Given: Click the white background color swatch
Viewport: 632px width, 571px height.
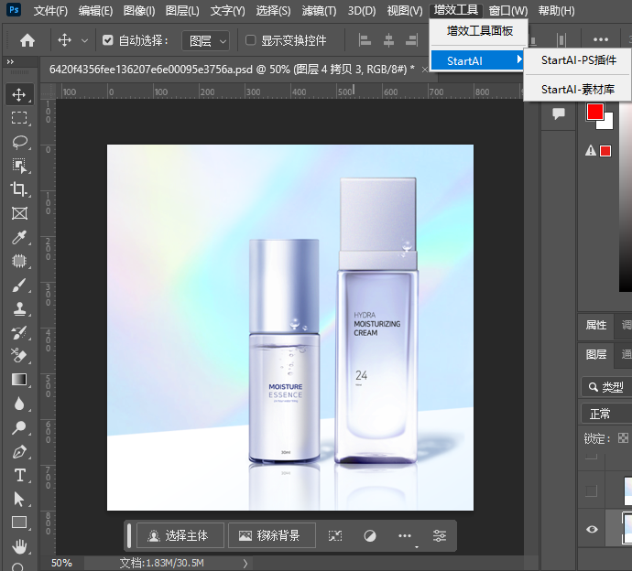Looking at the screenshot, I should point(608,123).
